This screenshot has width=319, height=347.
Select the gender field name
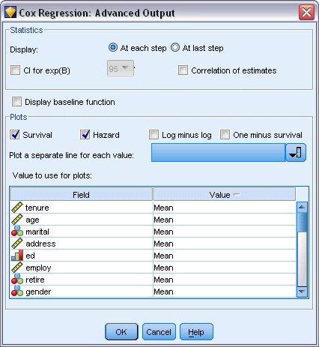38,292
